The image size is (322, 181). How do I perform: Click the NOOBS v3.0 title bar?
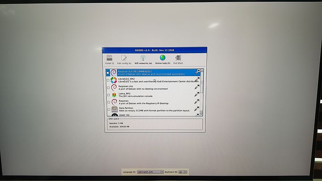[154, 50]
